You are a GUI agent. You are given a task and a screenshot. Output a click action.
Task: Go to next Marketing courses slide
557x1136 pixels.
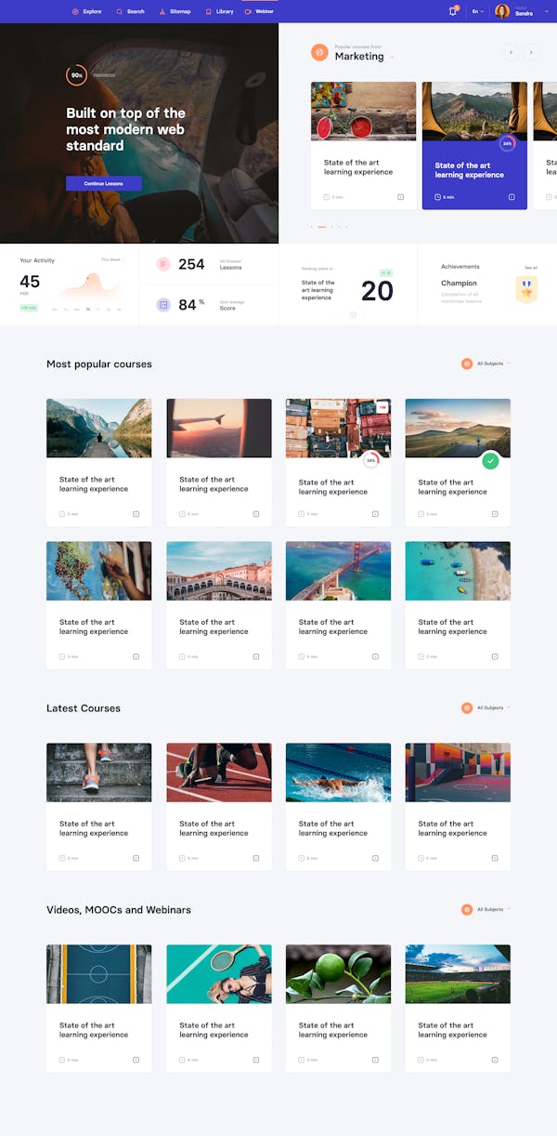531,52
